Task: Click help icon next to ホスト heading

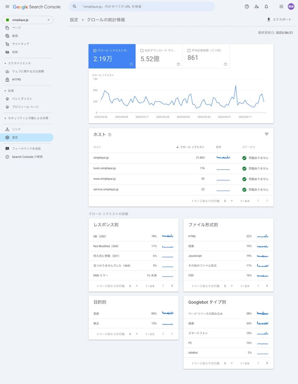Action: point(110,135)
